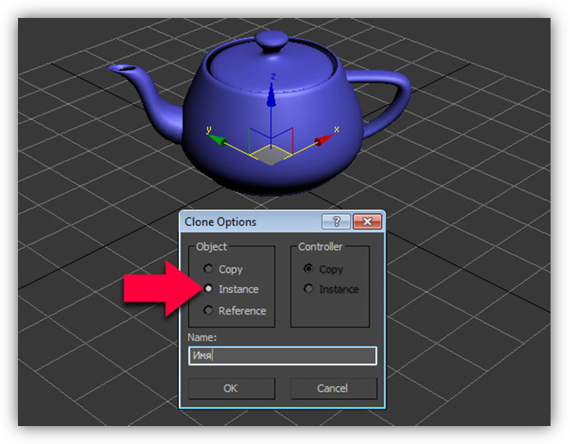Click the red X axis gizmo arrow
The image size is (570, 444).
[324, 139]
